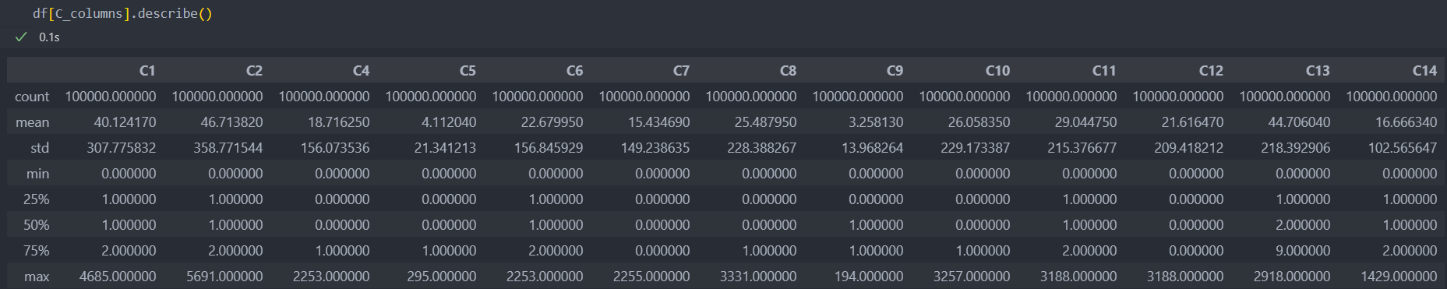The image size is (1447, 289).
Task: Click the std row label
Action: pos(40,148)
